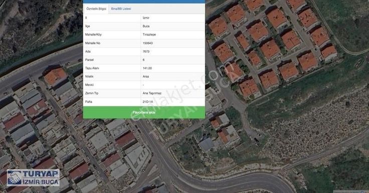
Task: Select the Ada value 7673
Action: click(x=146, y=51)
